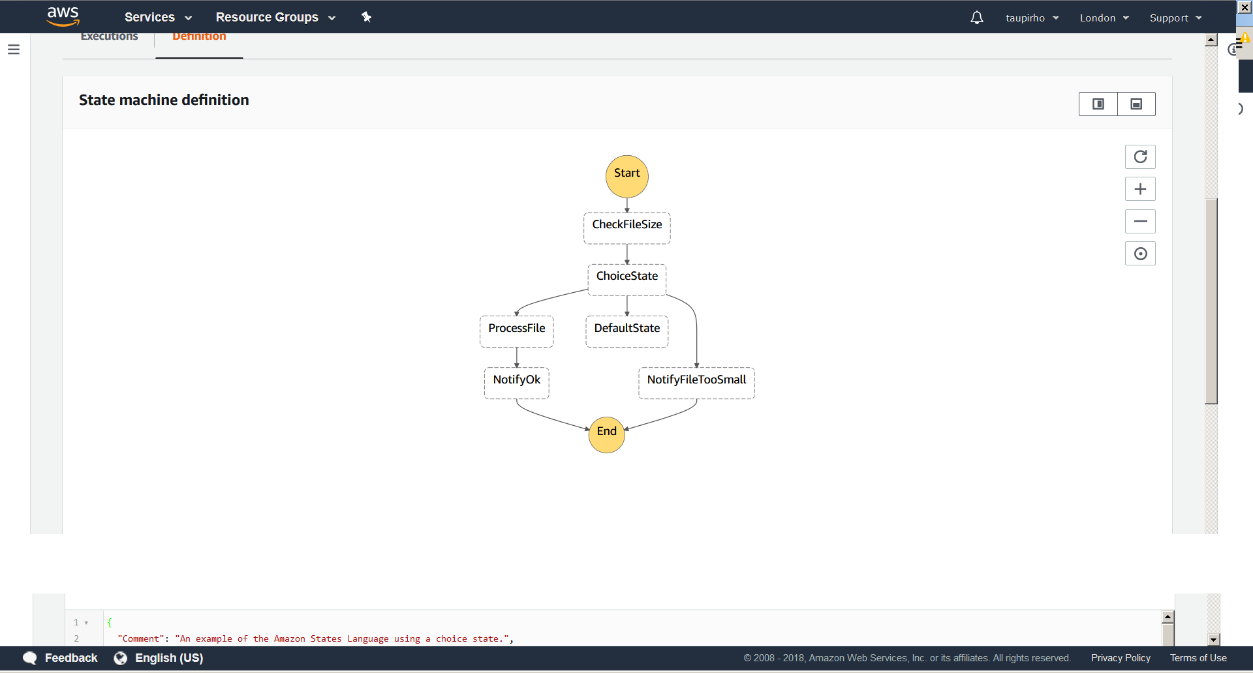Select the Start node
This screenshot has width=1253, height=673.
pos(626,176)
